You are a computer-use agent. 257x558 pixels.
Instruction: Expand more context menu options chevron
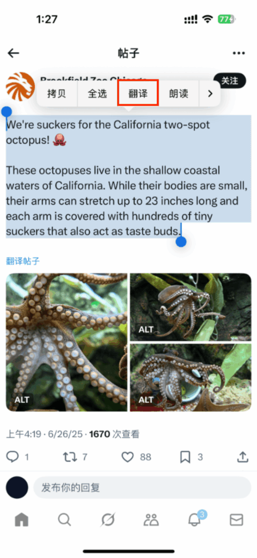(x=210, y=94)
